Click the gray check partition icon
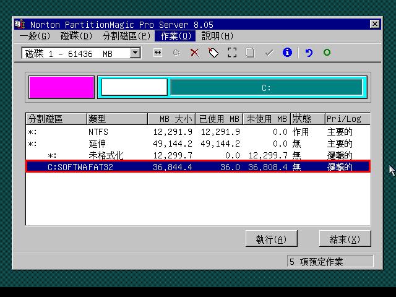This screenshot has width=396, height=297. [x=269, y=53]
